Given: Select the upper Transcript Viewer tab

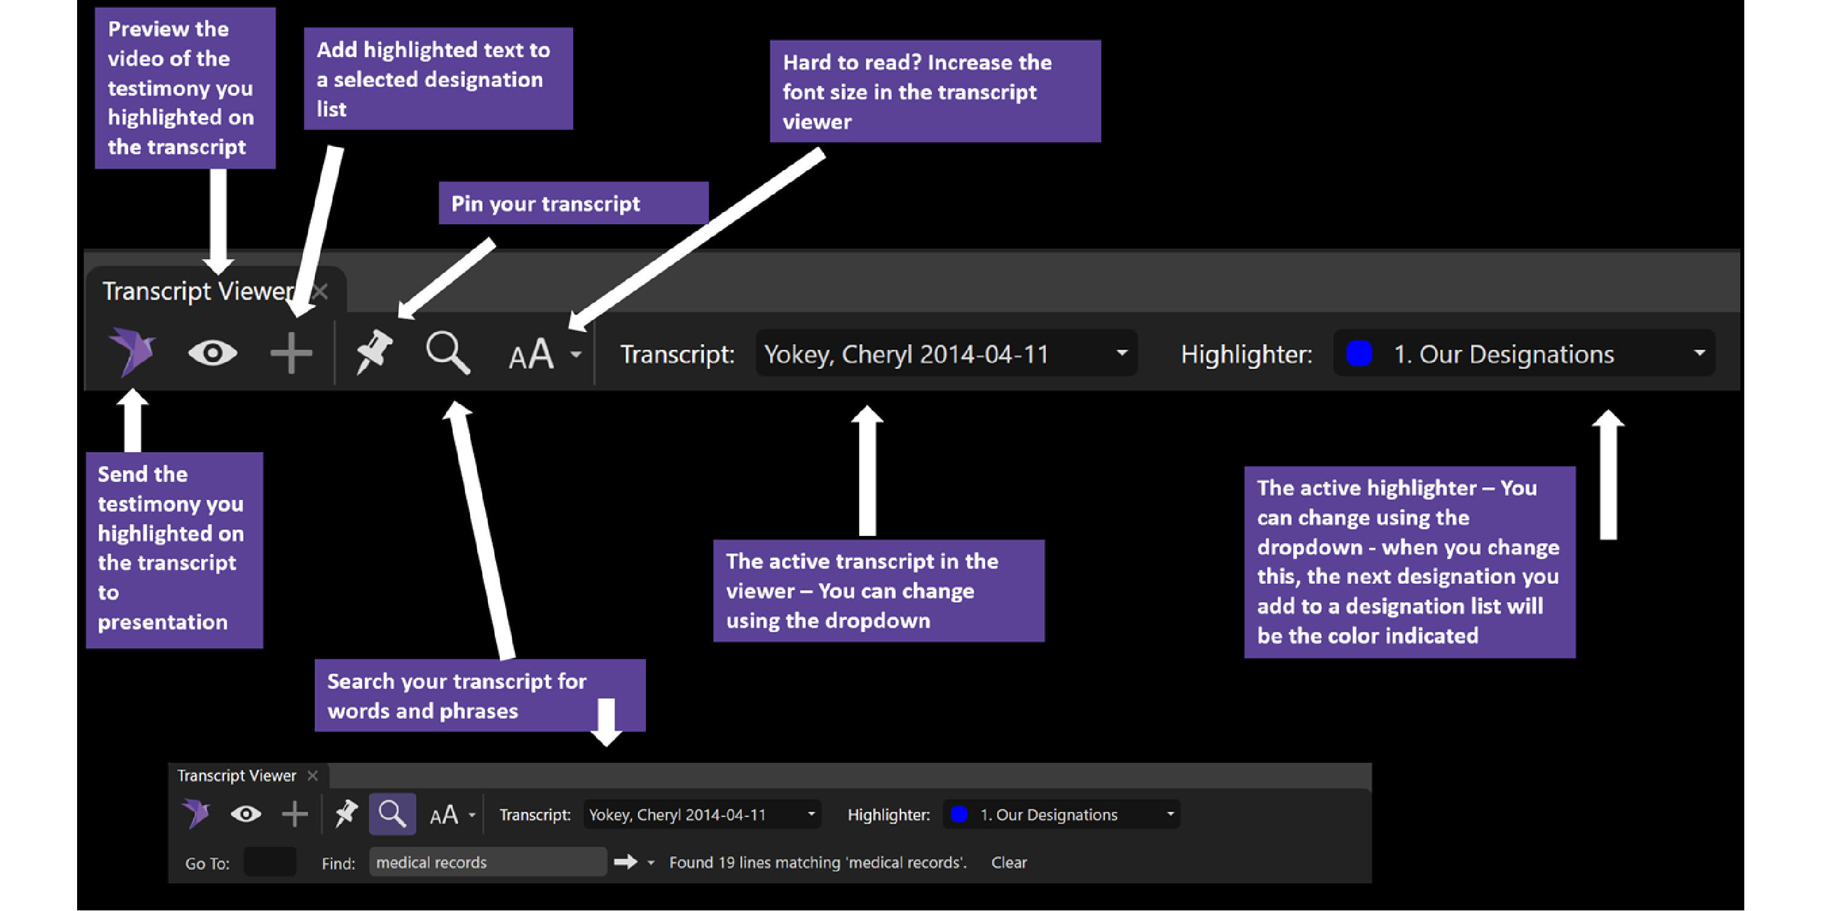Looking at the screenshot, I should [198, 291].
